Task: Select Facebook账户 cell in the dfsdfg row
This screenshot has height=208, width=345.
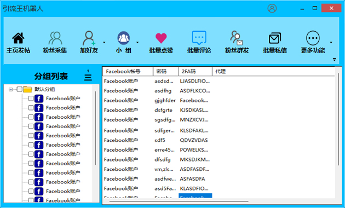Action: pyautogui.click(x=121, y=160)
